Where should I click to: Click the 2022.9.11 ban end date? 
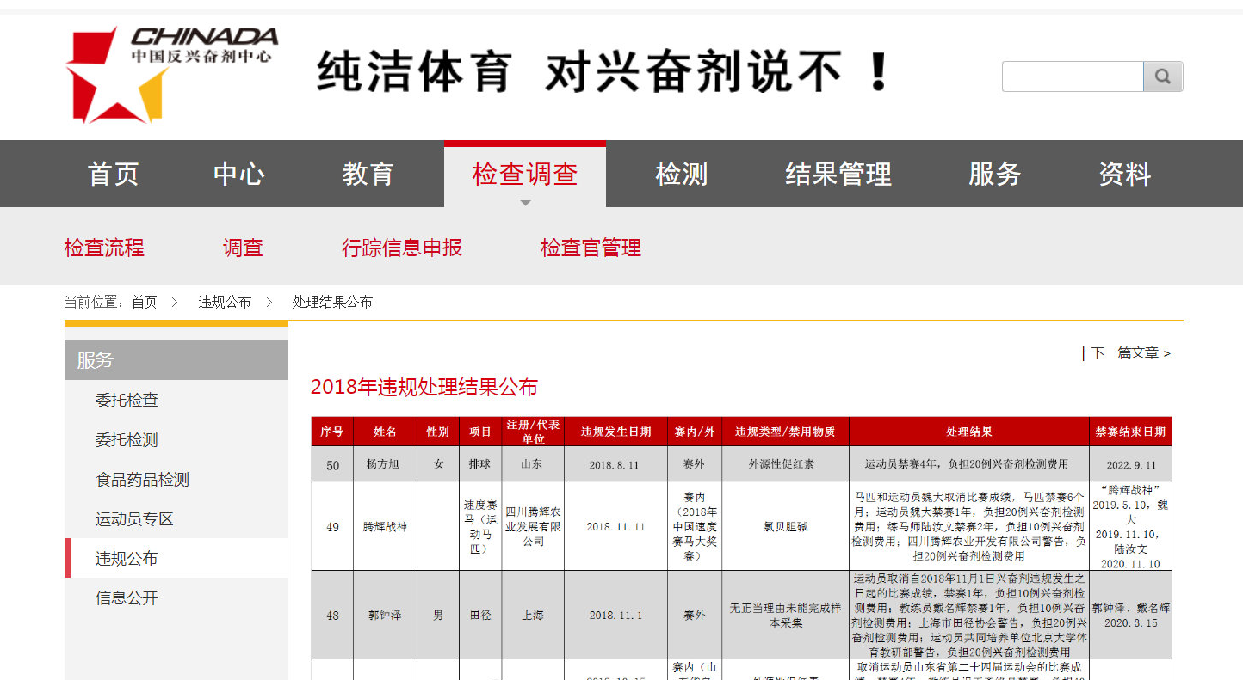click(1130, 464)
